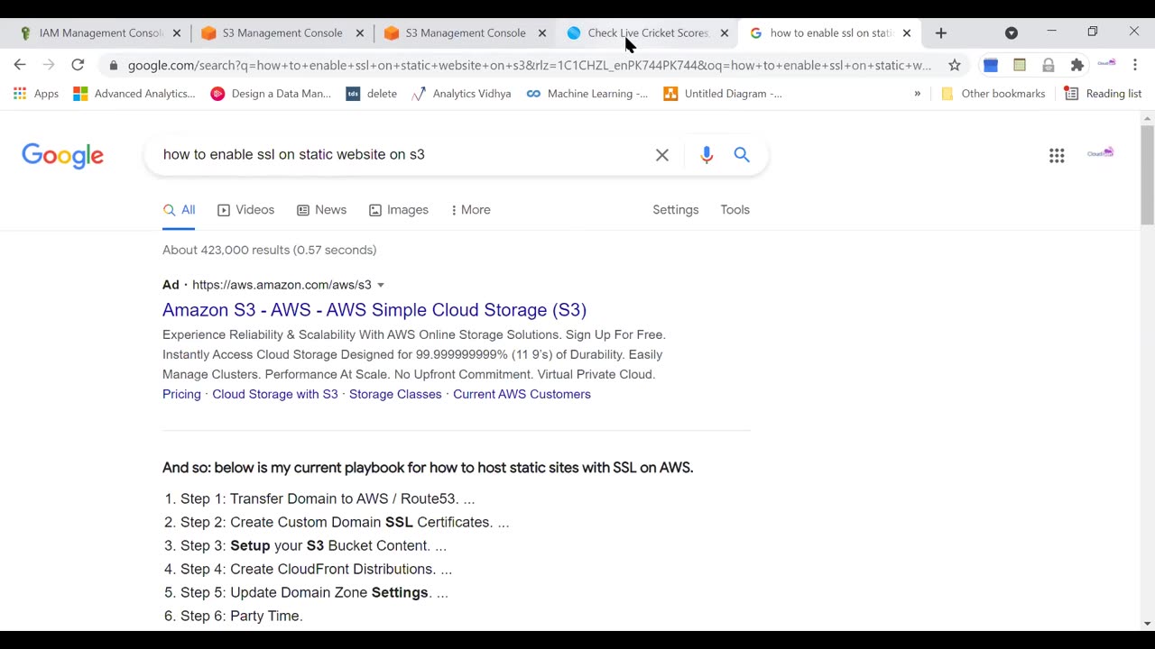Select the 'Step 4: Create CloudFront Distributions' text
Screen dimensions: 1155x649
(316, 569)
